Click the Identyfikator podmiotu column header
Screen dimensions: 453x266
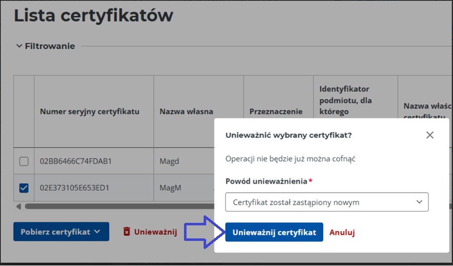(x=345, y=99)
